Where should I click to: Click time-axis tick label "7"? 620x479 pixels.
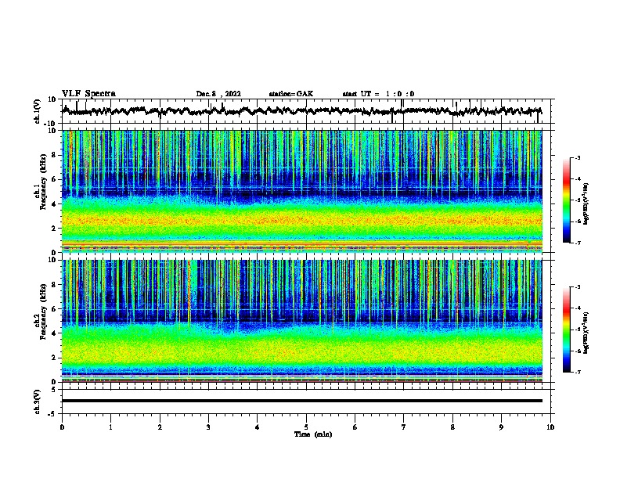pos(404,427)
